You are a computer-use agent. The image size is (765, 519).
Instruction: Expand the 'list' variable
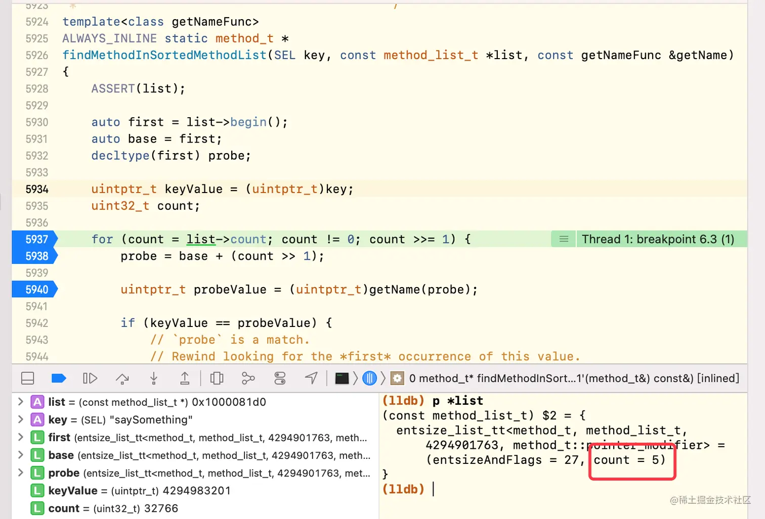(x=20, y=402)
